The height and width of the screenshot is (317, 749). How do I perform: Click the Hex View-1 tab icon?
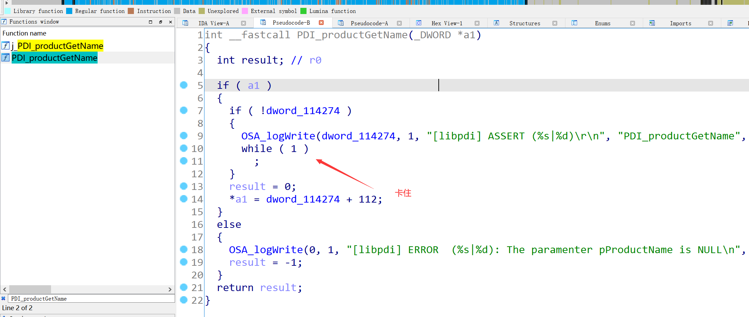click(x=419, y=23)
